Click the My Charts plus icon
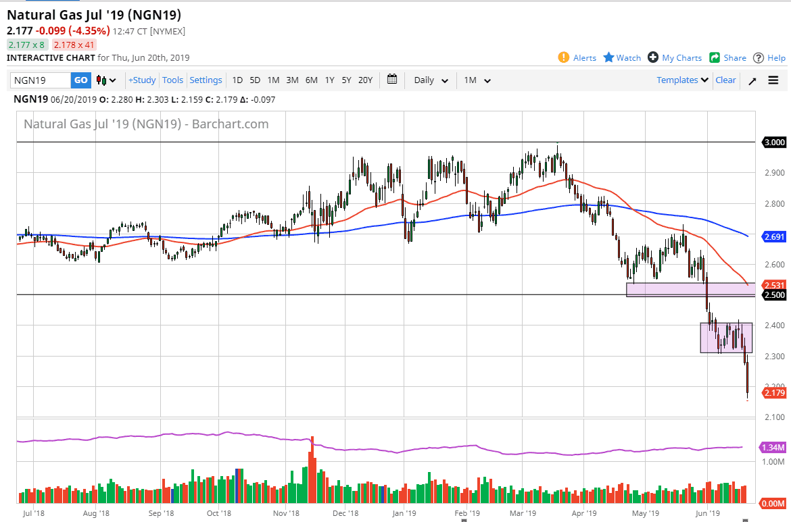791x522 pixels. pos(653,57)
